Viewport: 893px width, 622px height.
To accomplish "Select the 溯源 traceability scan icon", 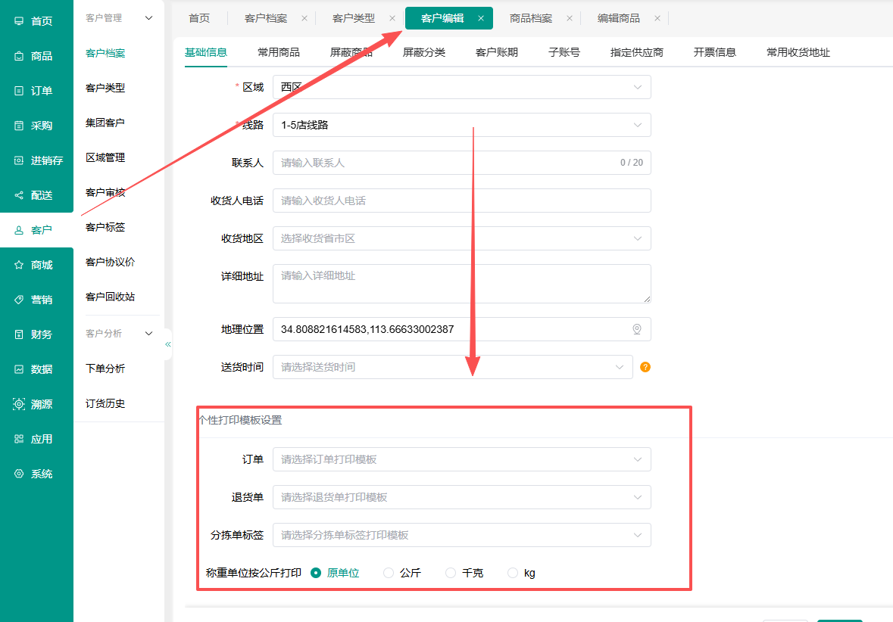I will [x=19, y=404].
